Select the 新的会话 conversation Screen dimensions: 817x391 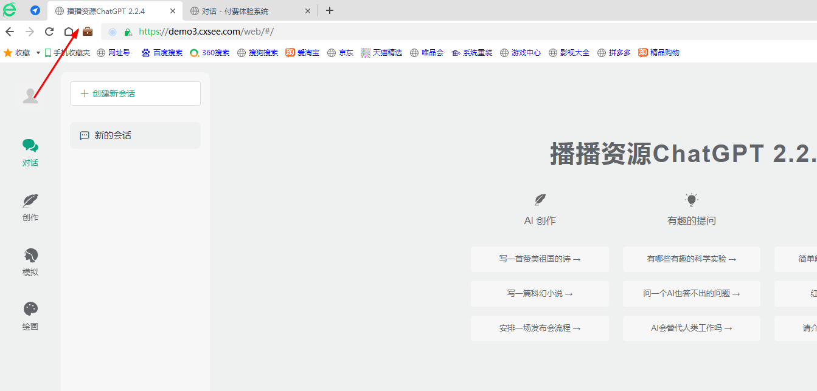pos(135,135)
